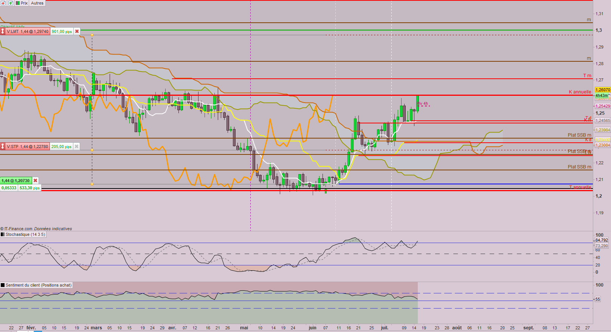Click the Stochastique indicator color icon
611x332 pixels.
tap(3, 235)
